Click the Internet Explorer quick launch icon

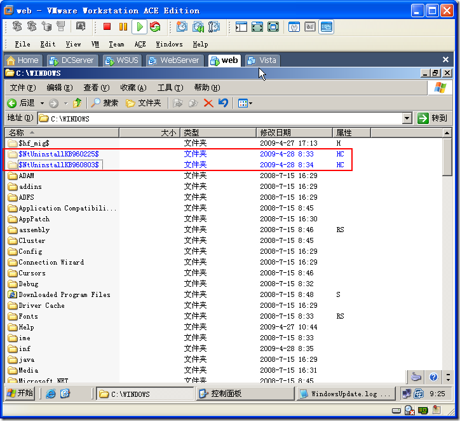(x=50, y=394)
